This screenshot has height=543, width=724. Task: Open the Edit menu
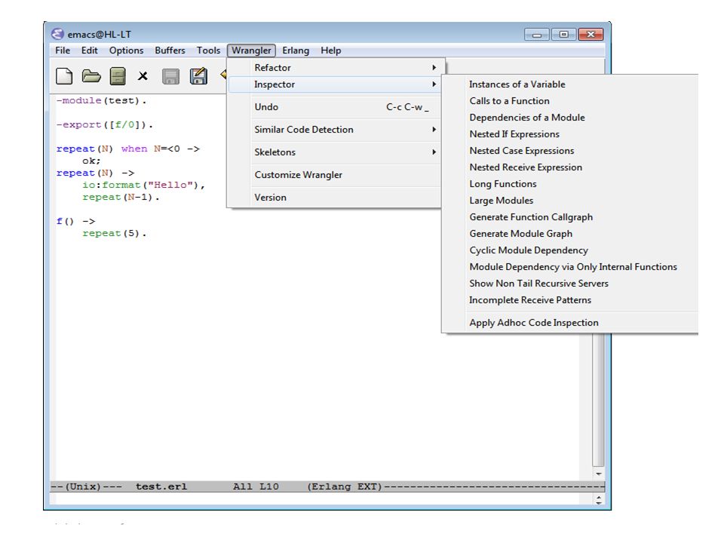(x=89, y=51)
